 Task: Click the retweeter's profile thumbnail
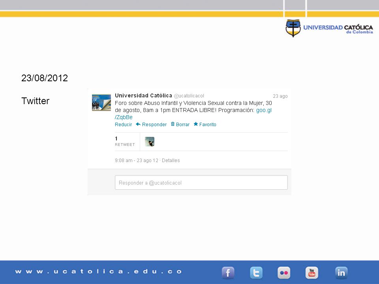(x=150, y=142)
